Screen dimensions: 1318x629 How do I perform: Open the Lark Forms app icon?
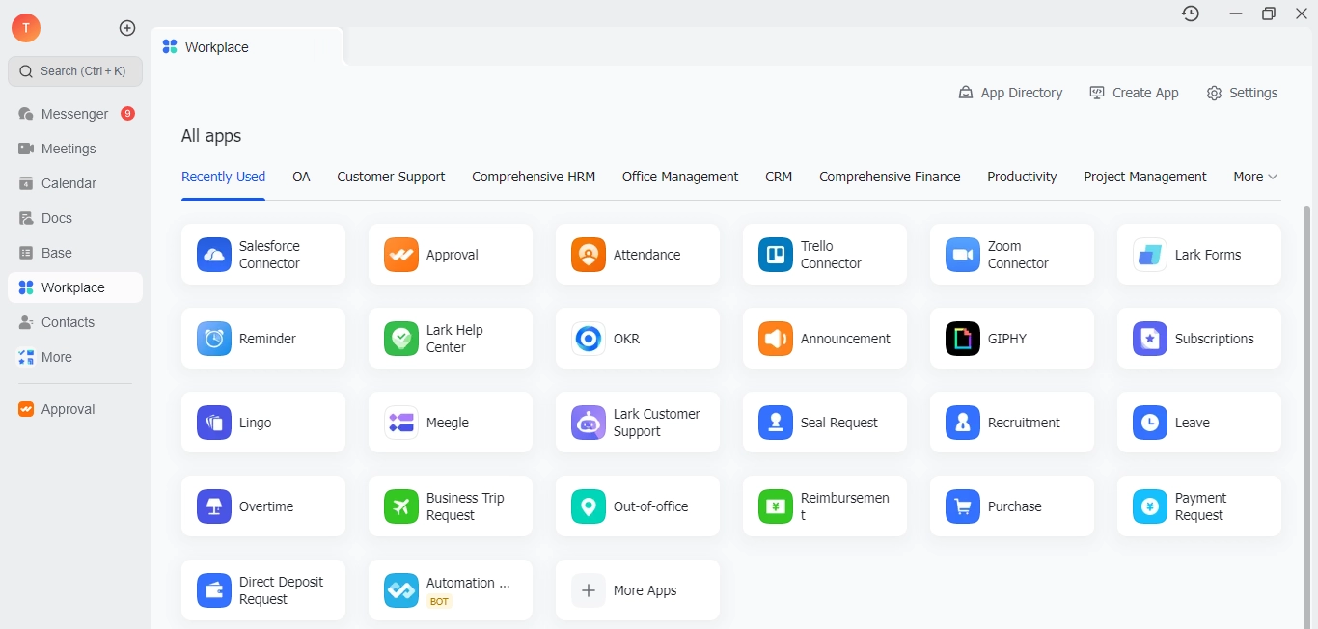tap(1150, 255)
